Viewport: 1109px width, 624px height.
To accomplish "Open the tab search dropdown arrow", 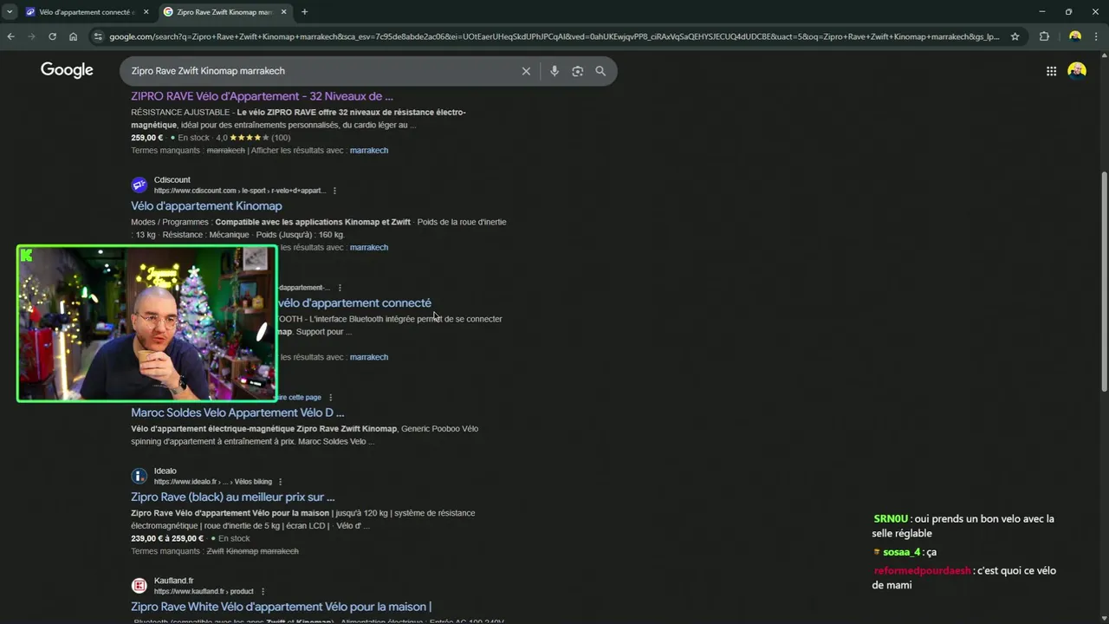I will tap(10, 12).
